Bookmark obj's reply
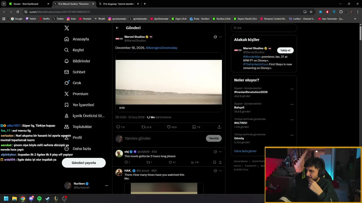The height and width of the screenshot is (203, 362). click(x=215, y=162)
